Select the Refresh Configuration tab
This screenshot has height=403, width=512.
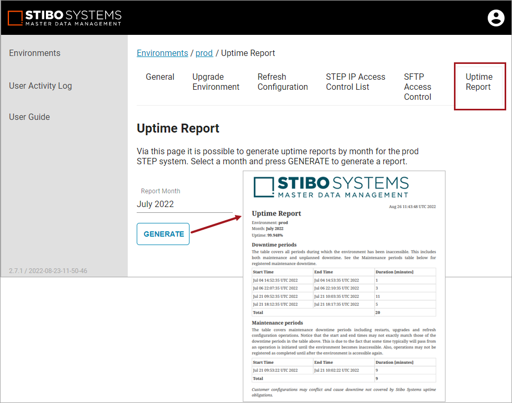pos(282,82)
